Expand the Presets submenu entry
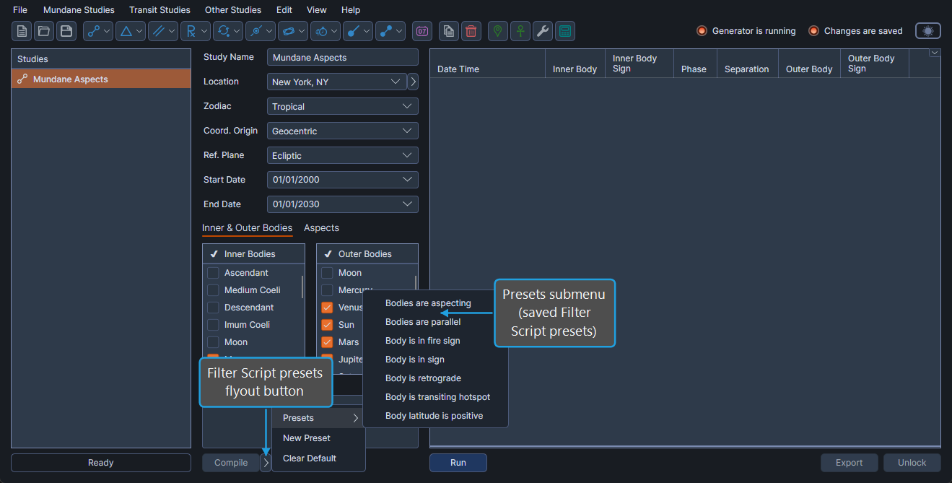This screenshot has height=483, width=952. pyautogui.click(x=319, y=418)
